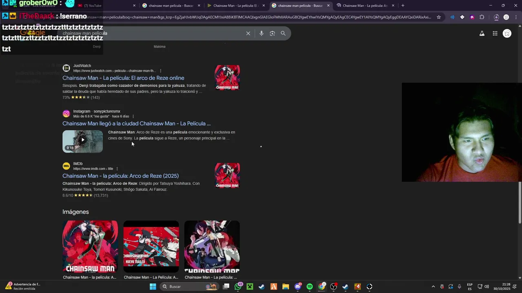The width and height of the screenshot is (522, 293).
Task: Switch to the first 'chainsaw man pelicula' tab
Action: (171, 6)
